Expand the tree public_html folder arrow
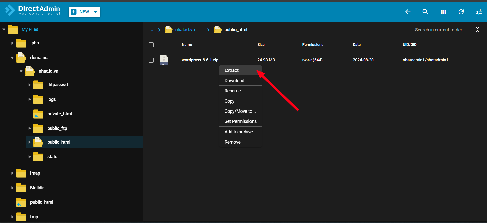This screenshot has height=223, width=487. (x=30, y=142)
